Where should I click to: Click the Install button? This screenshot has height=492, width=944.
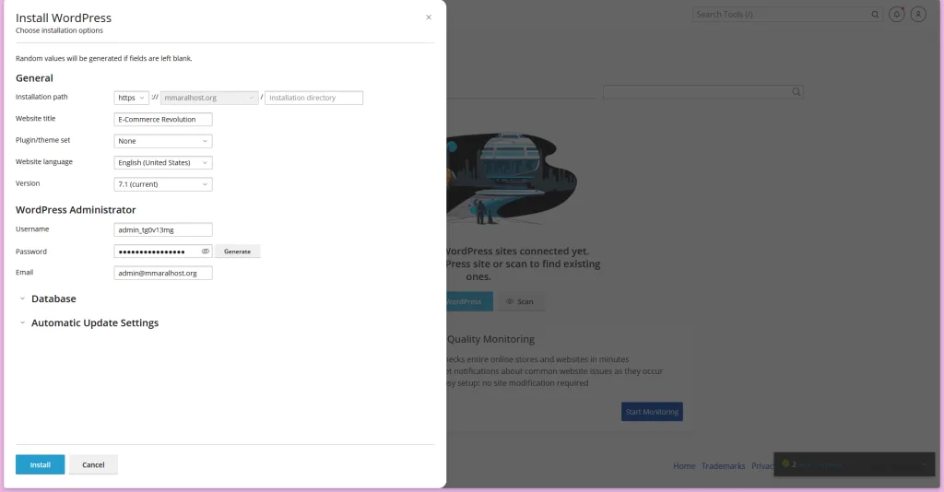41,465
